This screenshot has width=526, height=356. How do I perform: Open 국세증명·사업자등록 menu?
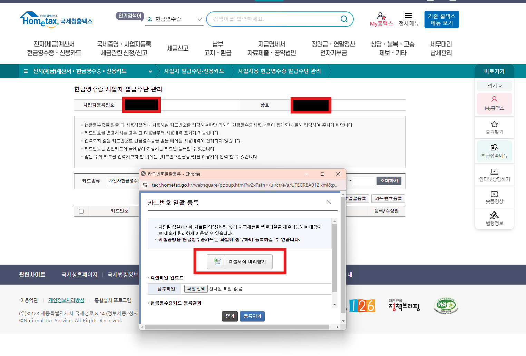(x=124, y=48)
